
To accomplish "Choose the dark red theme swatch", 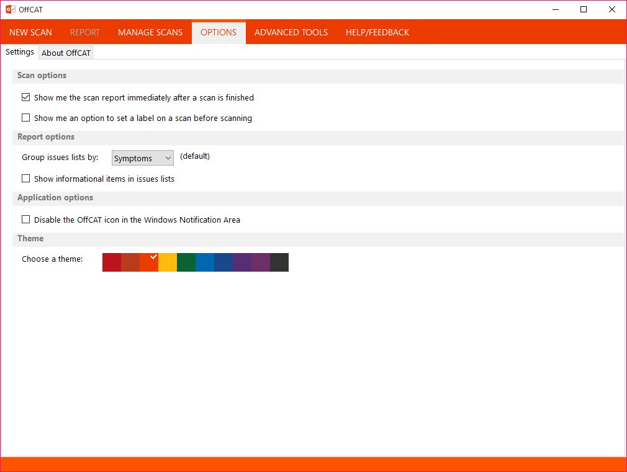I will click(112, 262).
